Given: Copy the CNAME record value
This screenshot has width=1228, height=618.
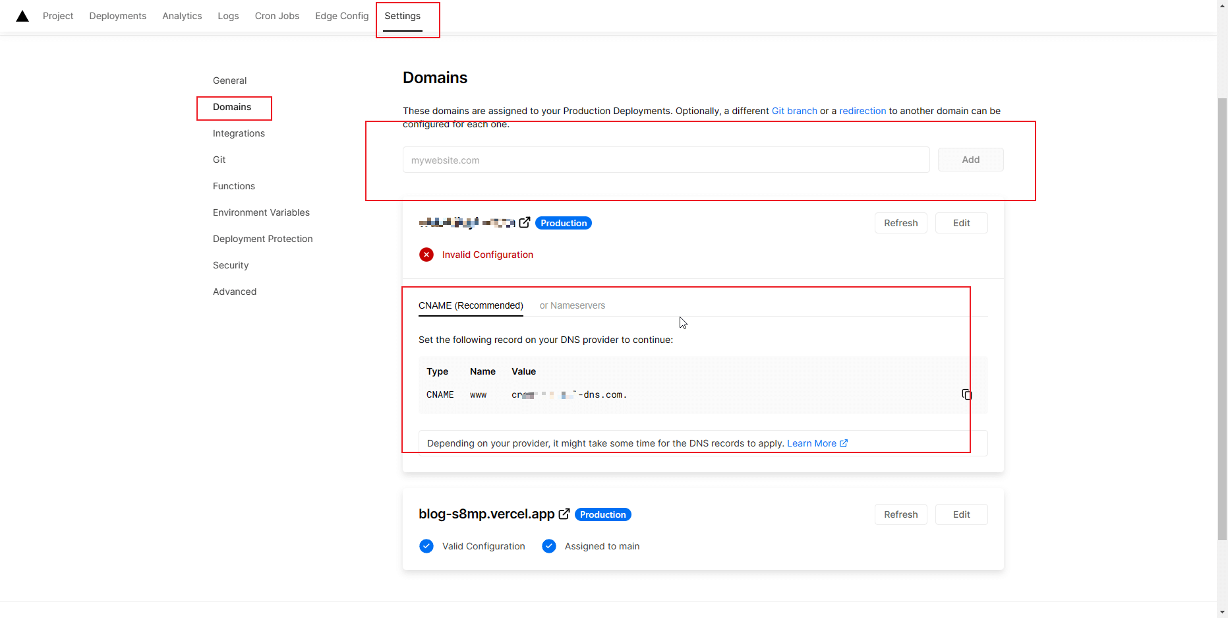Looking at the screenshot, I should pos(966,394).
